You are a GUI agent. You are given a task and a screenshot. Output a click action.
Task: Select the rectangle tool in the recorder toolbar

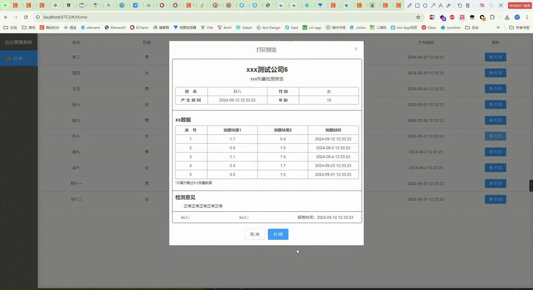(x=417, y=5)
